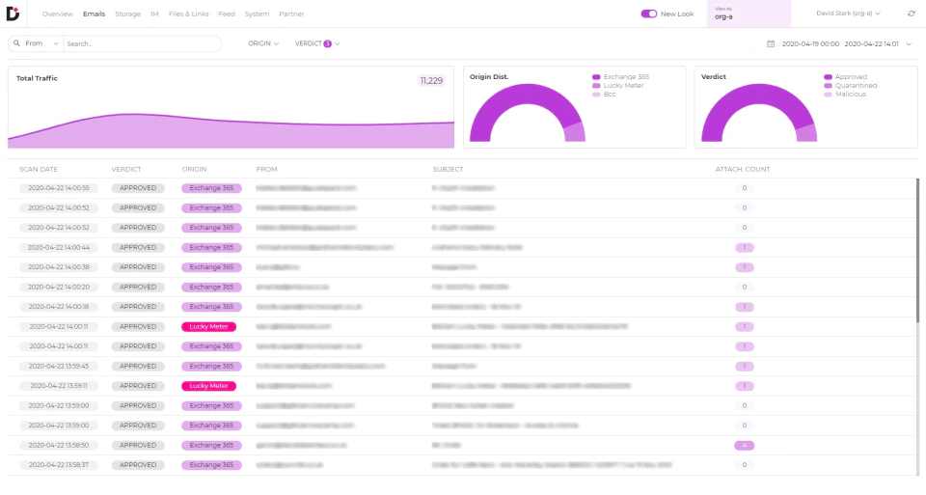This screenshot has width=926, height=495.
Task: Click the magnifier search icon
Action: click(x=17, y=43)
